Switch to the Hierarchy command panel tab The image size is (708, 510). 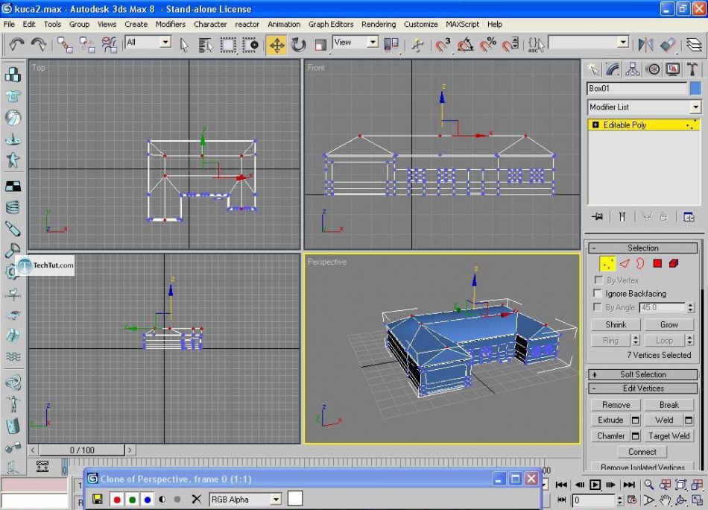pyautogui.click(x=632, y=69)
